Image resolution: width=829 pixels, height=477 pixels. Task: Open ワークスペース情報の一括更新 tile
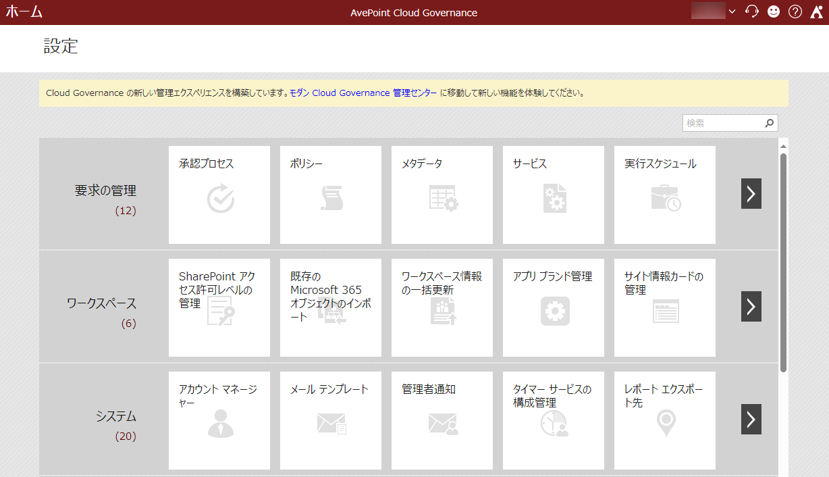click(442, 307)
